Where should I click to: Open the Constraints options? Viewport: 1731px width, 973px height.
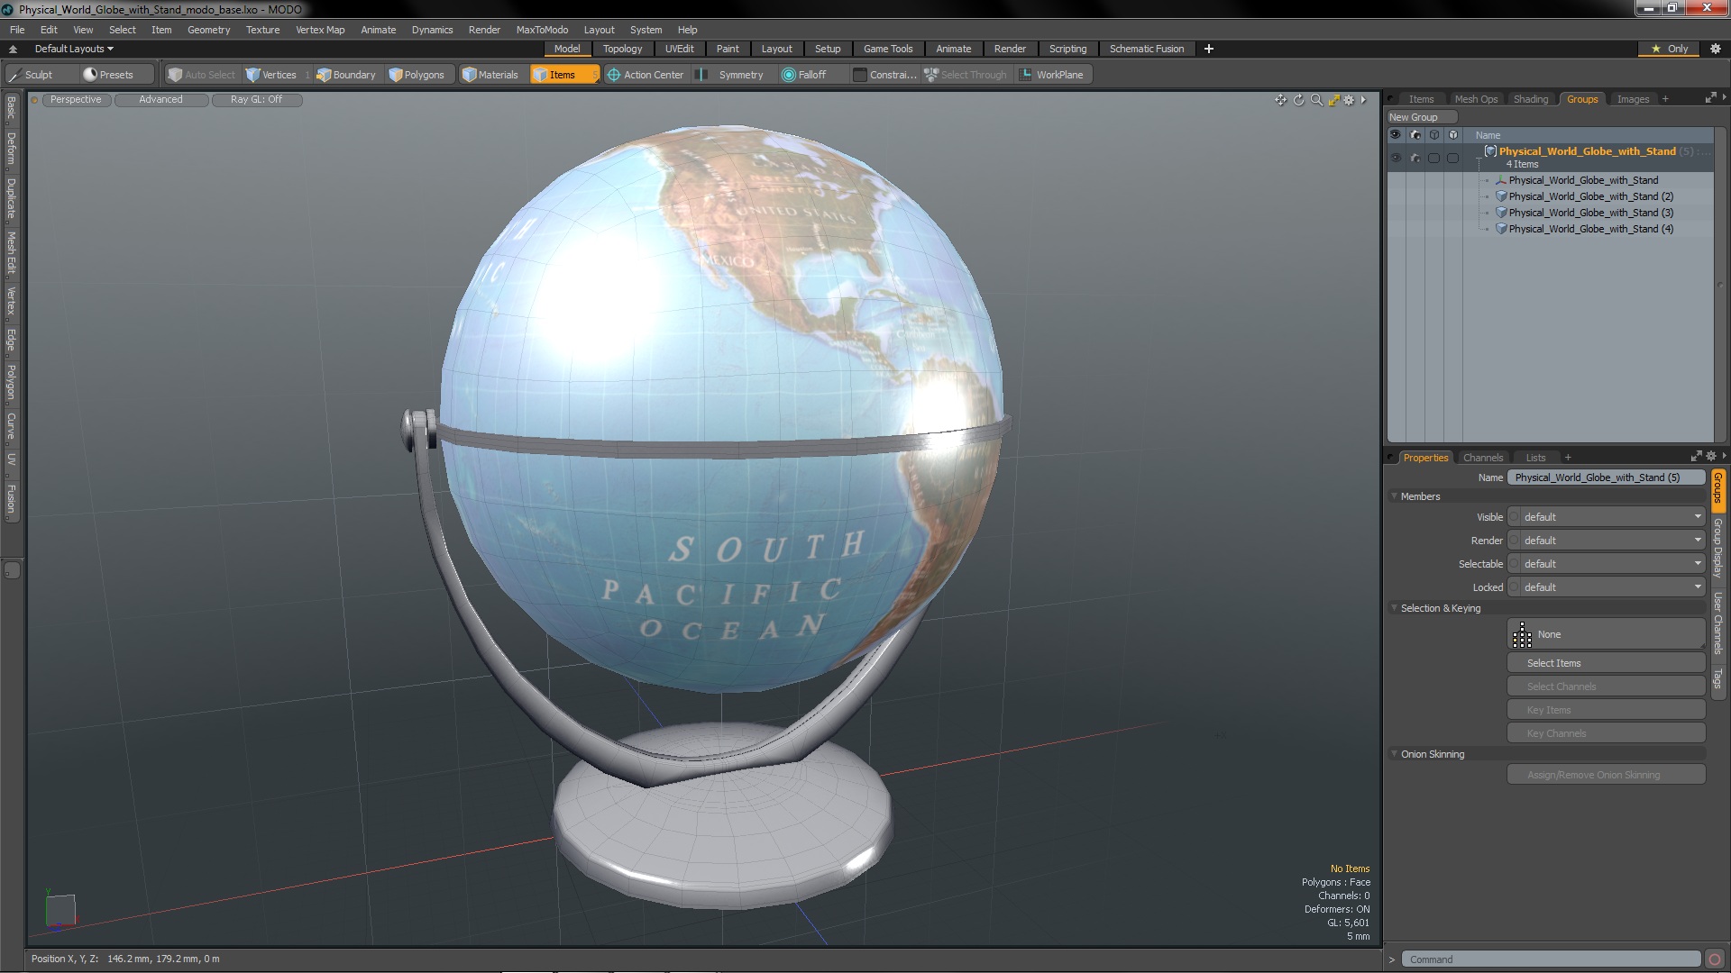[x=884, y=75]
